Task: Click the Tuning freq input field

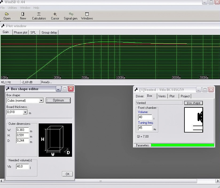Action: tap(145, 128)
